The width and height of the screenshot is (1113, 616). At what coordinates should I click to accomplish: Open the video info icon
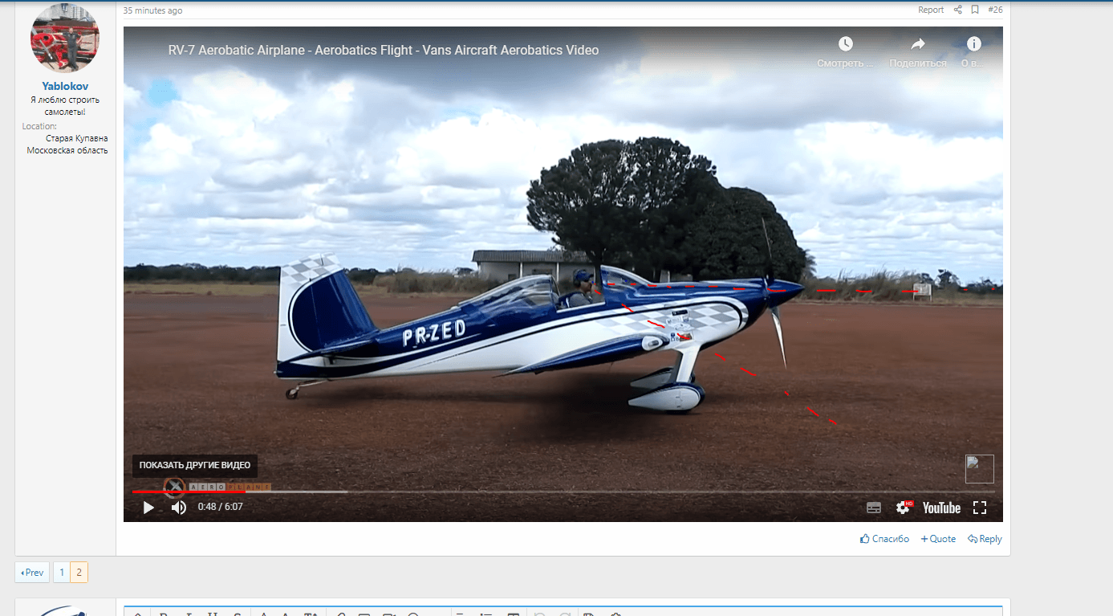click(973, 44)
